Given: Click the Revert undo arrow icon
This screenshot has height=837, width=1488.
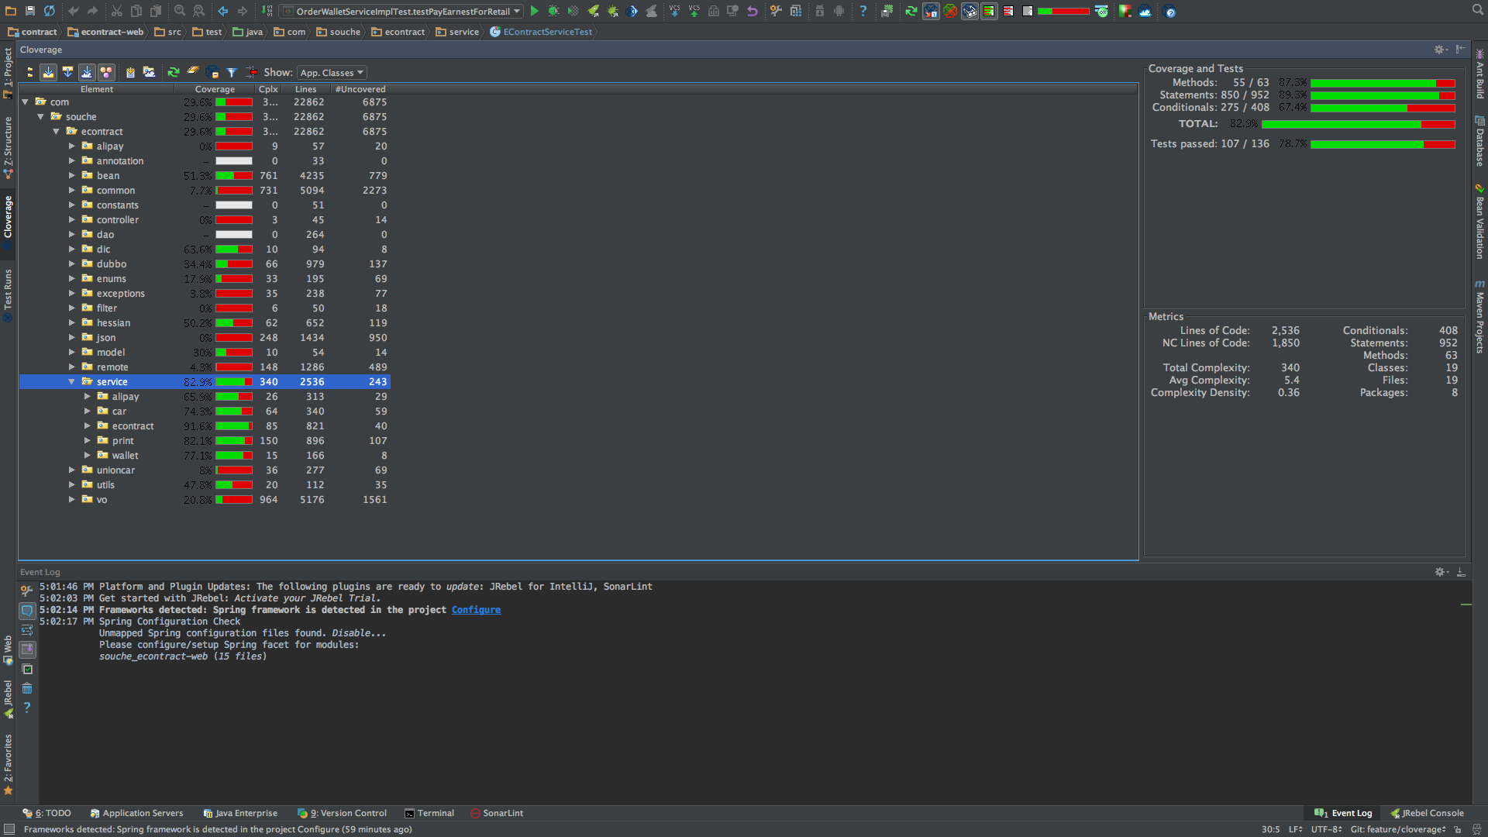Looking at the screenshot, I should point(752,11).
